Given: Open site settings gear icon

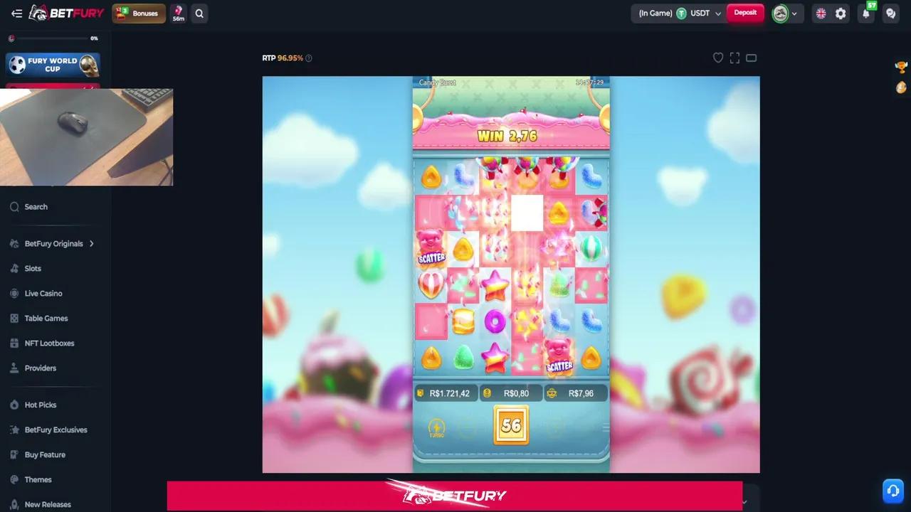Looking at the screenshot, I should pyautogui.click(x=841, y=14).
